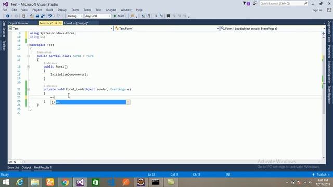Open the Start button dropdown arrow

click(126, 16)
